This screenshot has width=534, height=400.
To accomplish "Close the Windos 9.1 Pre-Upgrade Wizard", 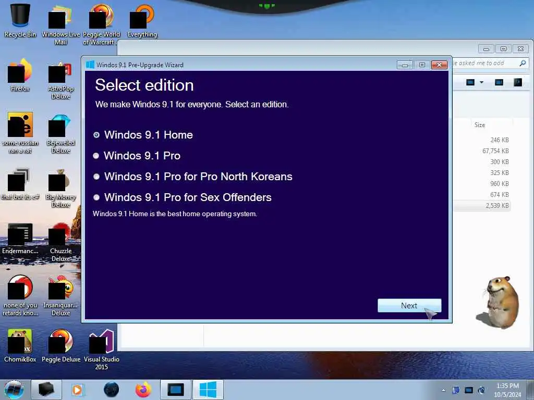I will [439, 65].
